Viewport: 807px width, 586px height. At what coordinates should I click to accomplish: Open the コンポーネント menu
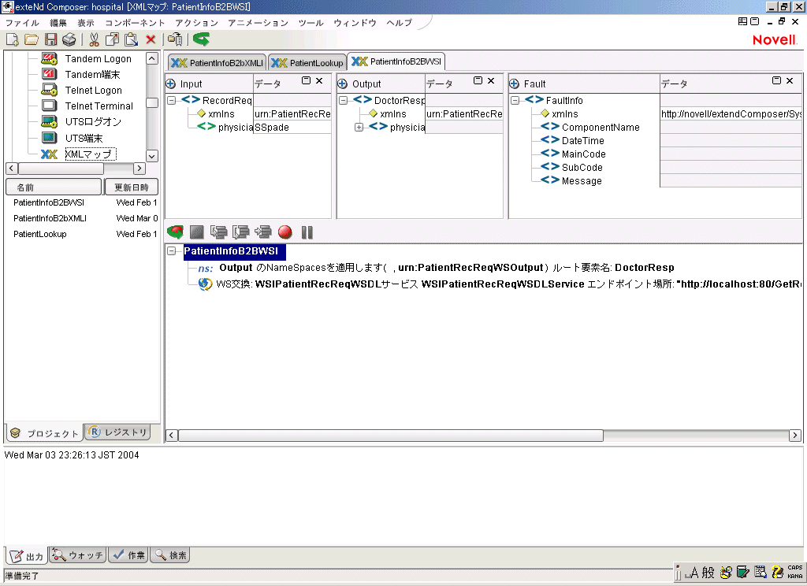135,23
